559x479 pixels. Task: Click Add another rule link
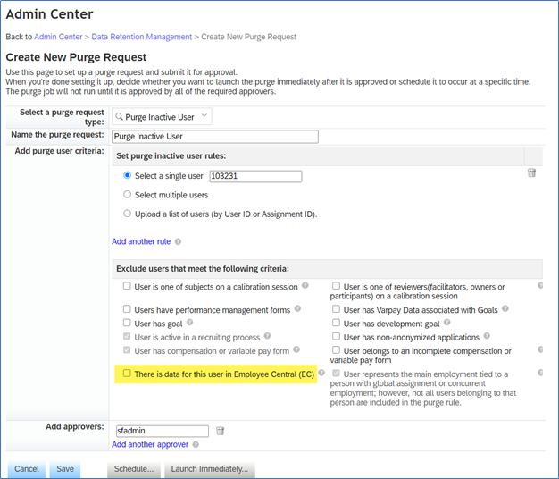(x=141, y=241)
